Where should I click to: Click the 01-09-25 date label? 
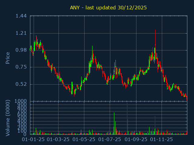(x=136, y=140)
